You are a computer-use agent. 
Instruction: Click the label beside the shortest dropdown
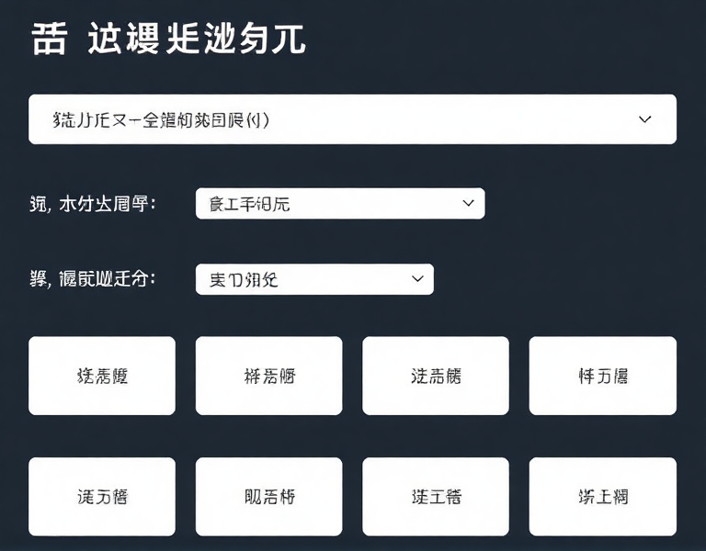(x=93, y=279)
